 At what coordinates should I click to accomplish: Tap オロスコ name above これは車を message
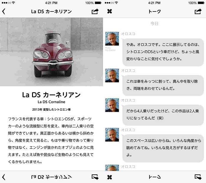tap(128, 71)
